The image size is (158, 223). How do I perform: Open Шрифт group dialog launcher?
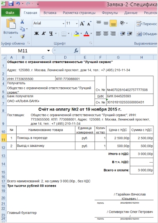91,43
